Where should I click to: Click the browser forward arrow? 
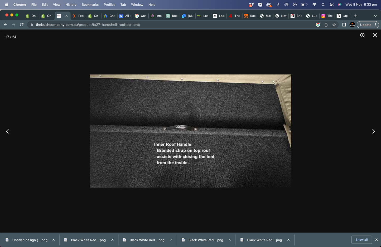coord(14,25)
